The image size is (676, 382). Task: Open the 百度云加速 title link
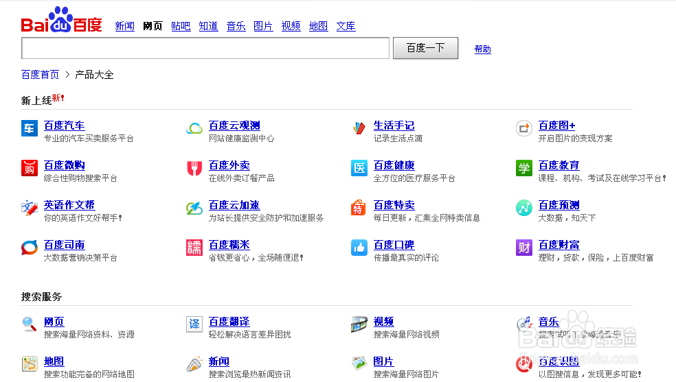click(234, 205)
